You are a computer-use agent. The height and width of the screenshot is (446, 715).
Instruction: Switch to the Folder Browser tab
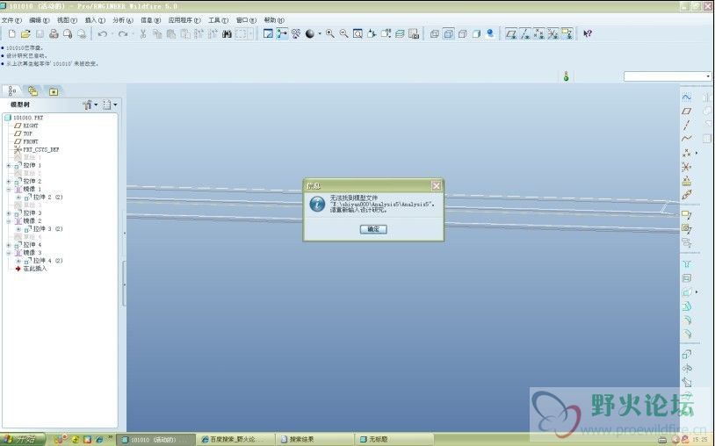pyautogui.click(x=32, y=91)
